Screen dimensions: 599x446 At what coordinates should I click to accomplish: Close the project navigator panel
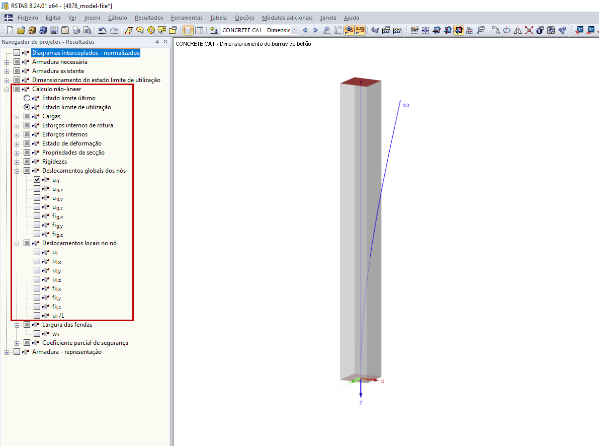(x=165, y=42)
